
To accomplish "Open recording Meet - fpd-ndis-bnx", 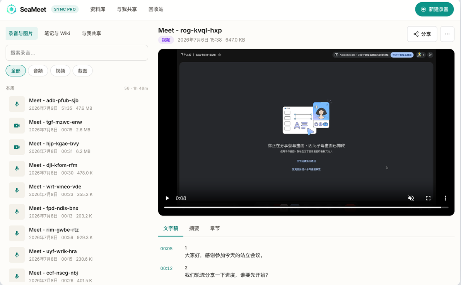I will 77,212.
